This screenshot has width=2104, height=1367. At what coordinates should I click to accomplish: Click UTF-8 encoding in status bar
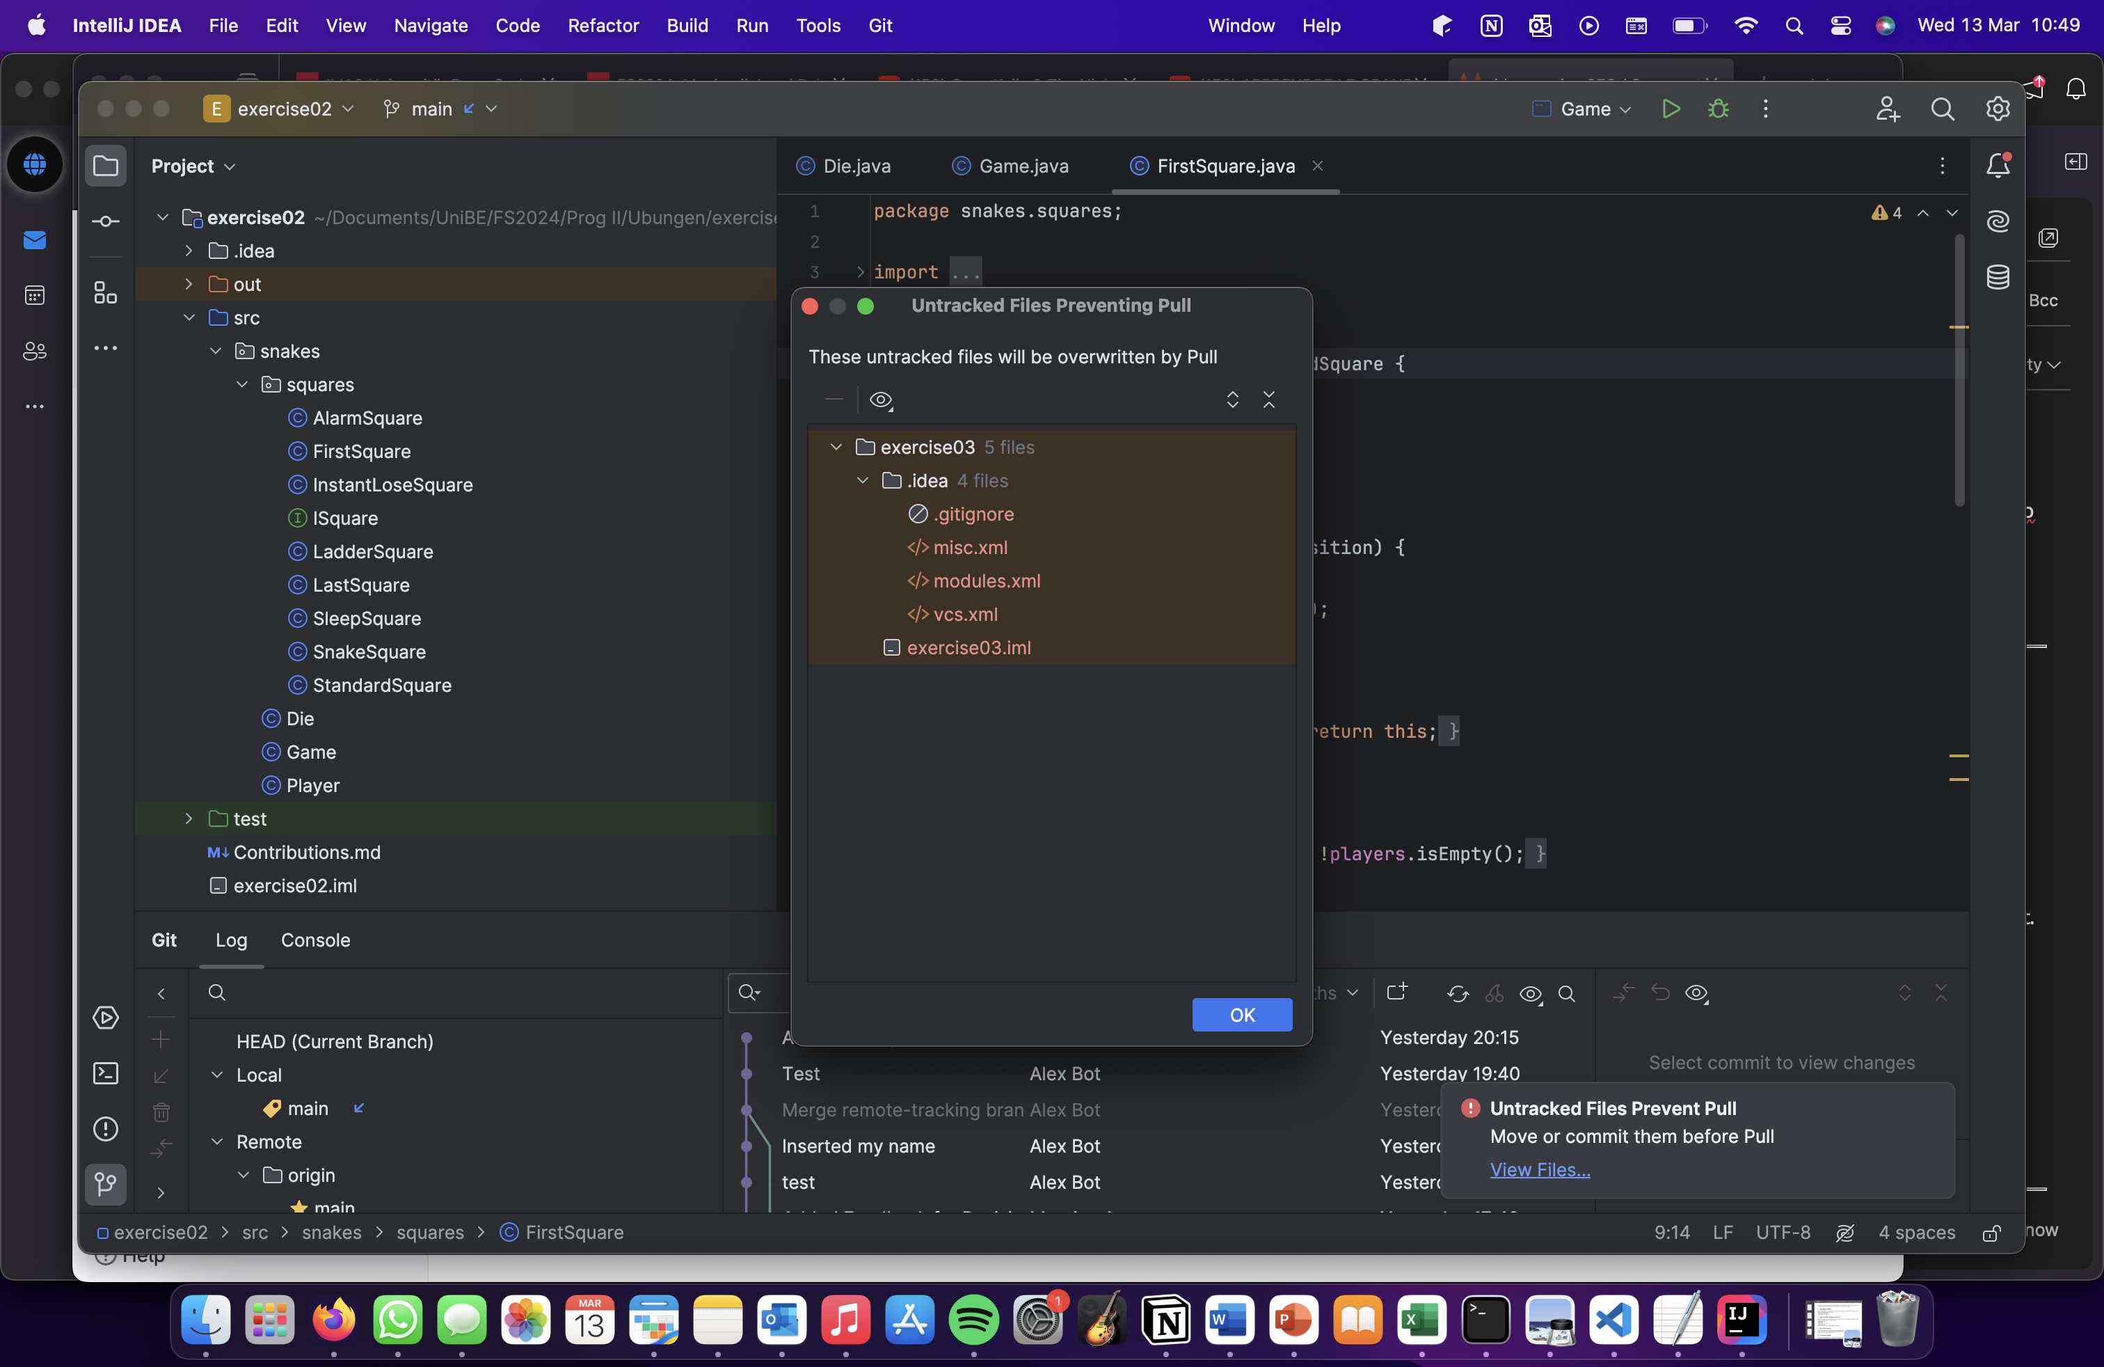click(x=1783, y=1233)
